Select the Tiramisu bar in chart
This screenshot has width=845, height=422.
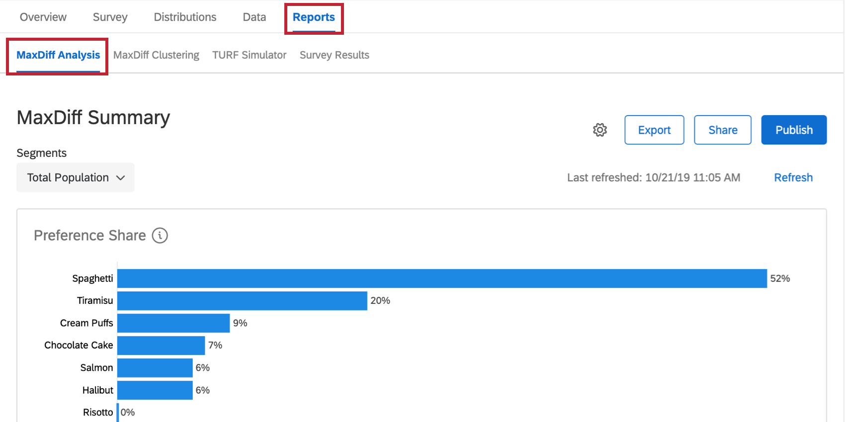coord(242,301)
